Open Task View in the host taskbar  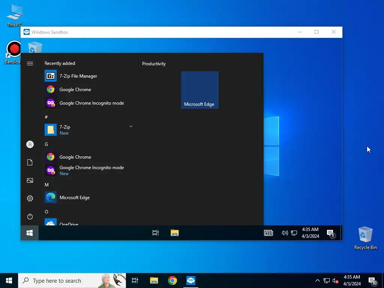(x=135, y=280)
